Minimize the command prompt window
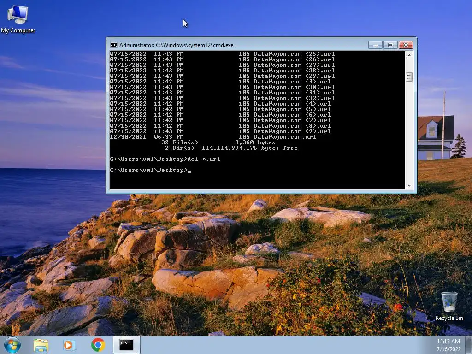 375,45
